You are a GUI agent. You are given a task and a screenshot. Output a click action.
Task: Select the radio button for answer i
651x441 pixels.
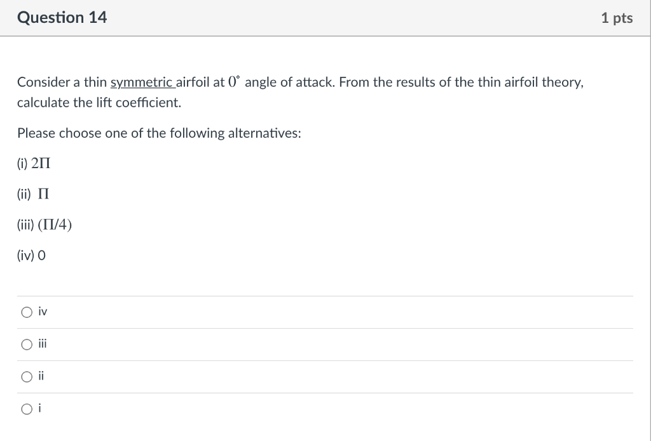pos(26,409)
